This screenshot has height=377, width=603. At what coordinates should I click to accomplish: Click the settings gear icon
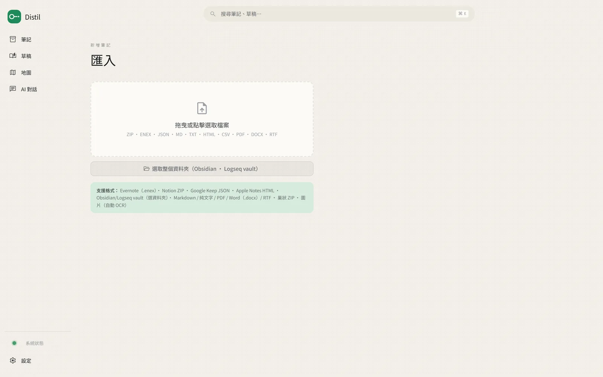(x=13, y=360)
